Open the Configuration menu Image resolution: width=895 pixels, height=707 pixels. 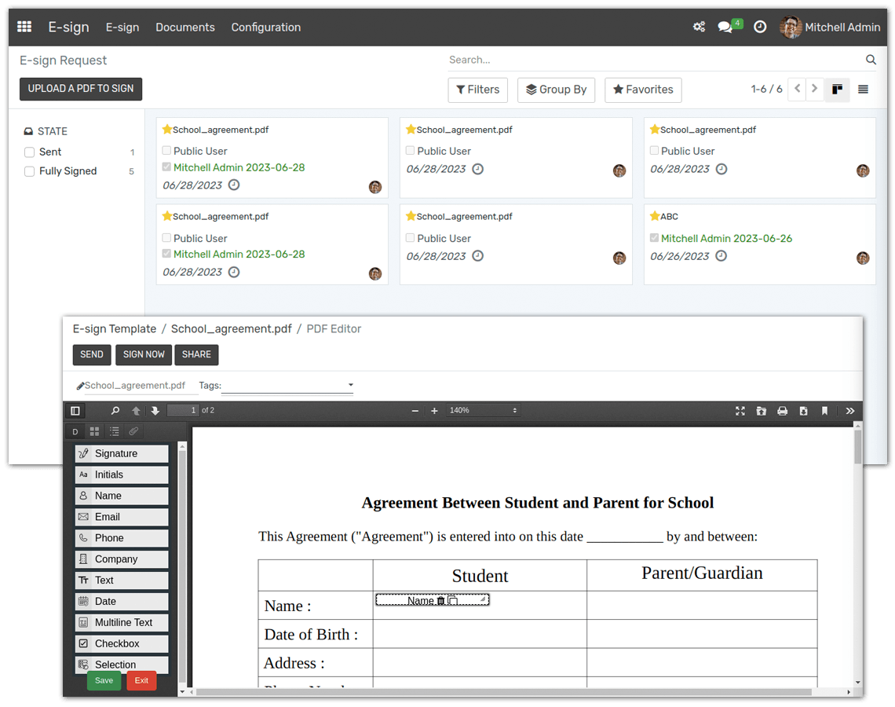(x=265, y=27)
